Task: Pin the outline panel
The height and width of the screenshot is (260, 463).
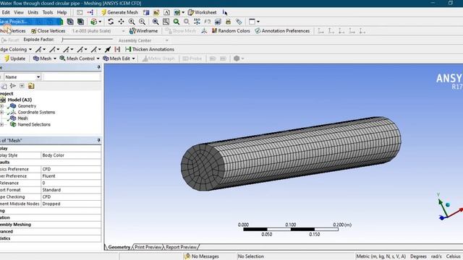Action: point(98,67)
